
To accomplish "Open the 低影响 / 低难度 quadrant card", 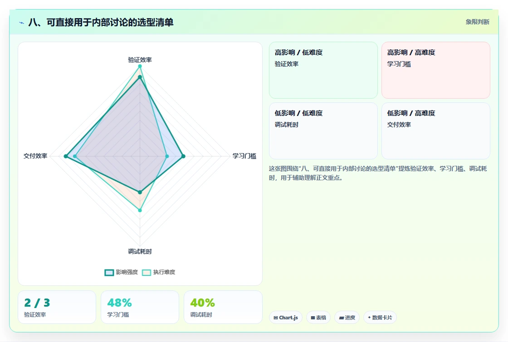I will click(323, 131).
